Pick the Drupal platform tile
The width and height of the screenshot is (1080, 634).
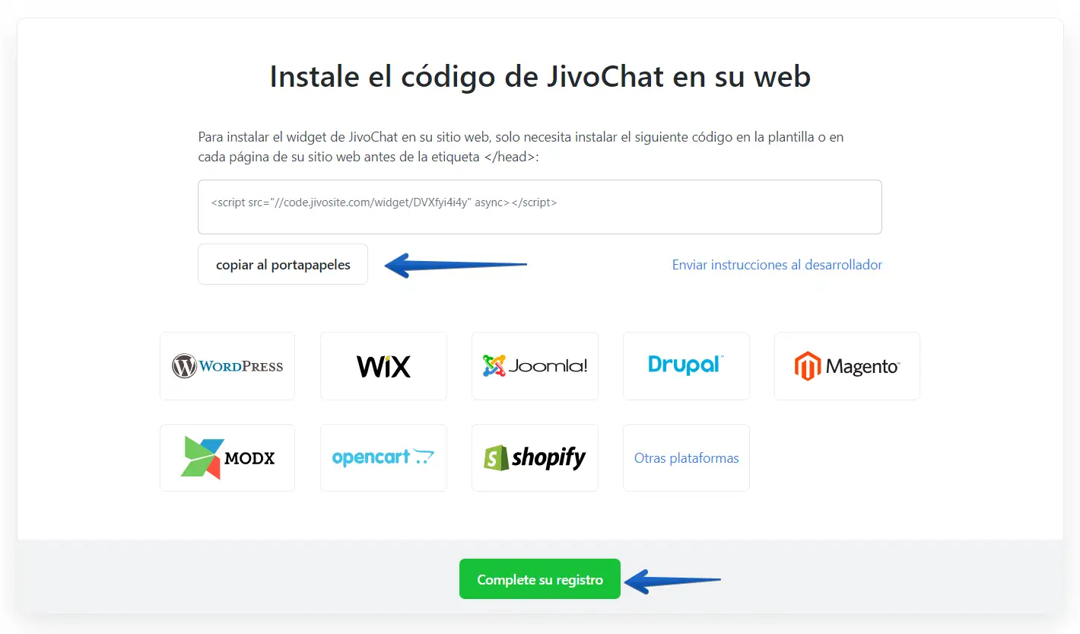coord(686,366)
